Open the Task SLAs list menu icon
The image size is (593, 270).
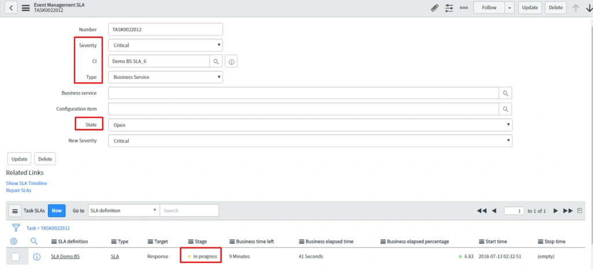15,211
